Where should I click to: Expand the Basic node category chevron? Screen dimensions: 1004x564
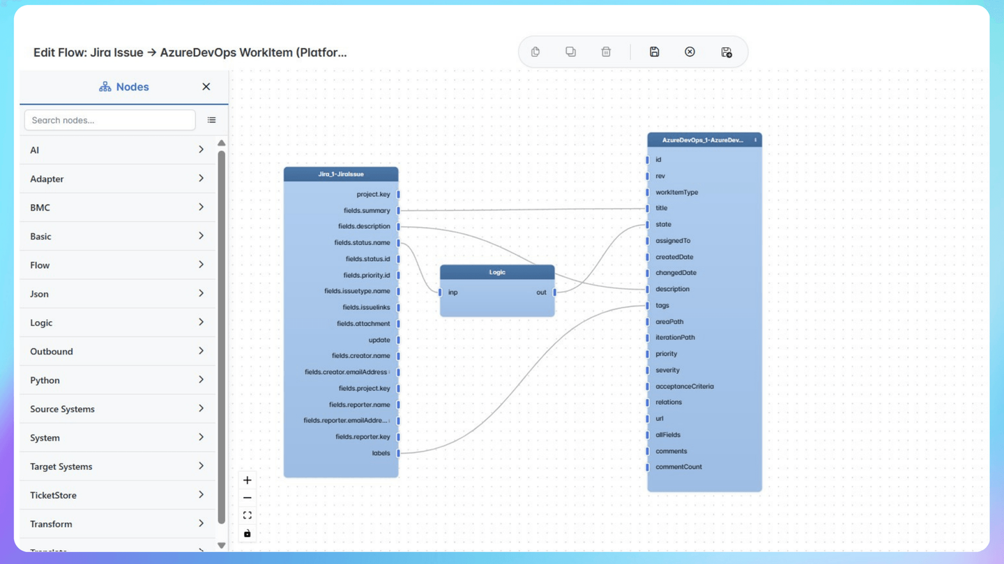pos(201,236)
